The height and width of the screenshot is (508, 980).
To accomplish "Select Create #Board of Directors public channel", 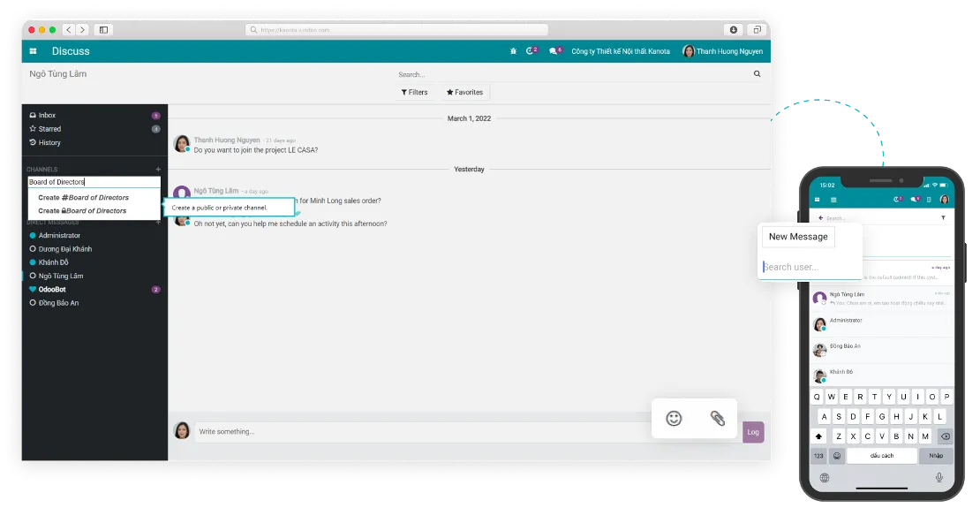I will pos(84,197).
